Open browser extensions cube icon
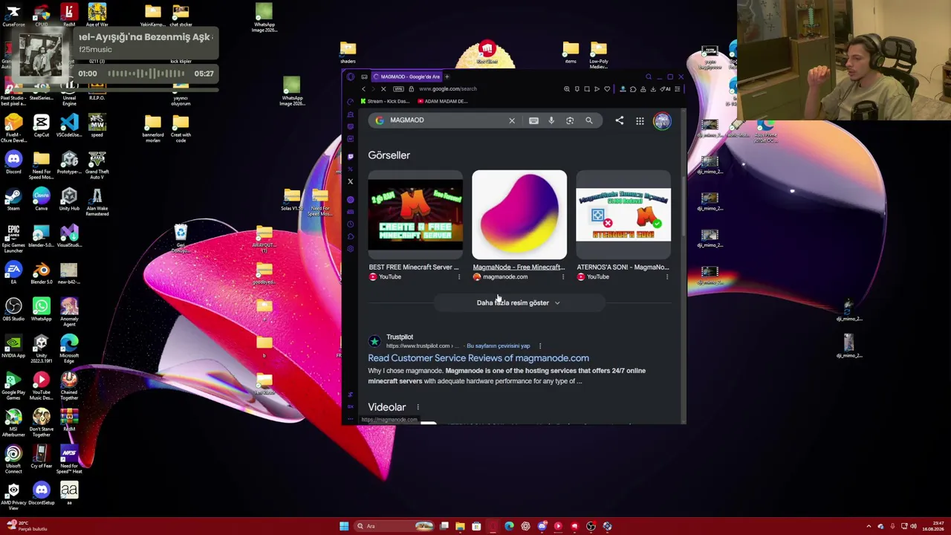 pyautogui.click(x=633, y=89)
